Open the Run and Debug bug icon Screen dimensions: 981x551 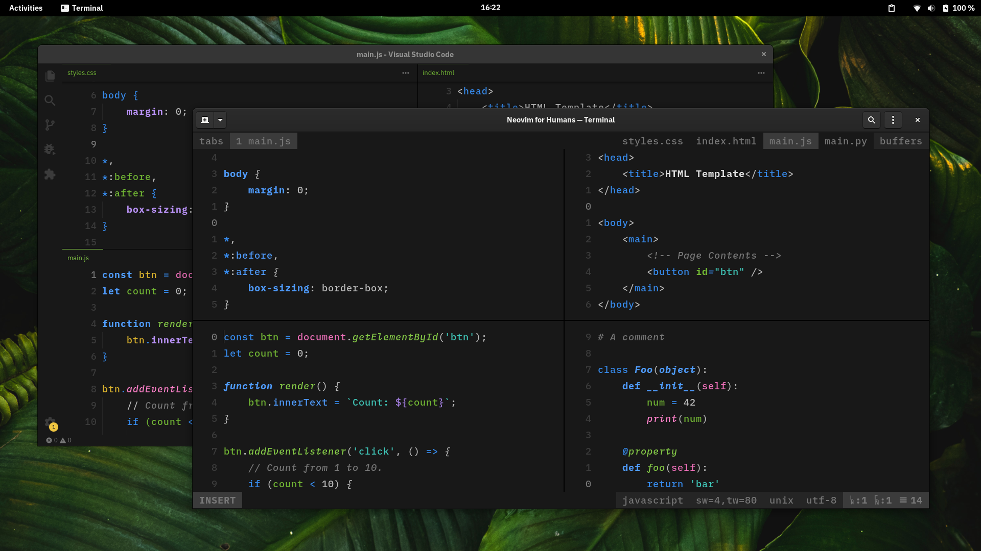pyautogui.click(x=50, y=149)
